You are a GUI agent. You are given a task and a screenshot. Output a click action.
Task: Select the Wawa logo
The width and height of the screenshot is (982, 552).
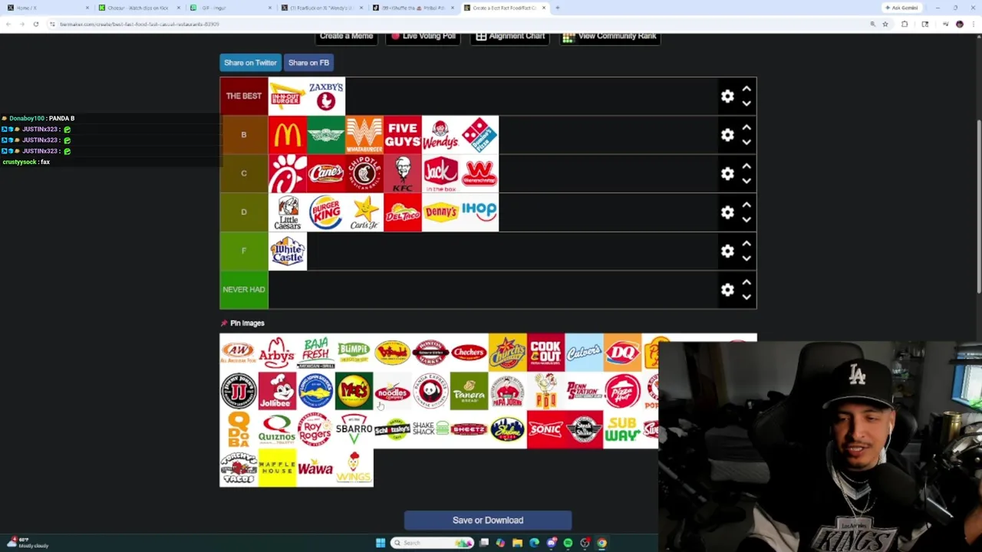coord(315,468)
